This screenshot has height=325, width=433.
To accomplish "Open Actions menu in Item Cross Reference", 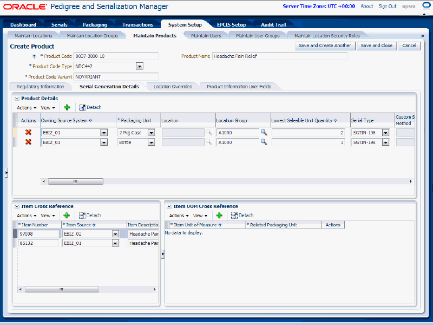I will click(x=27, y=216).
